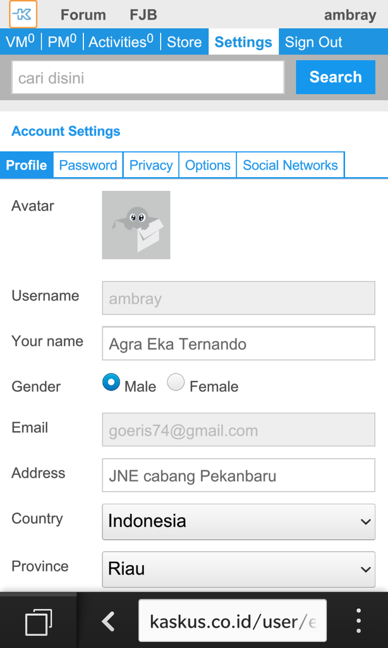Expand the Province dropdown showing Riau
The width and height of the screenshot is (388, 648).
tap(239, 569)
